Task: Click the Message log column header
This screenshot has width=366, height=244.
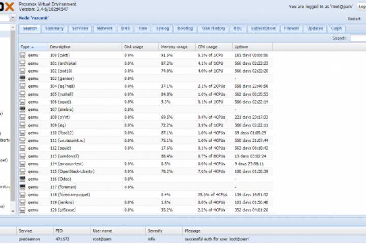Action: coord(274,231)
